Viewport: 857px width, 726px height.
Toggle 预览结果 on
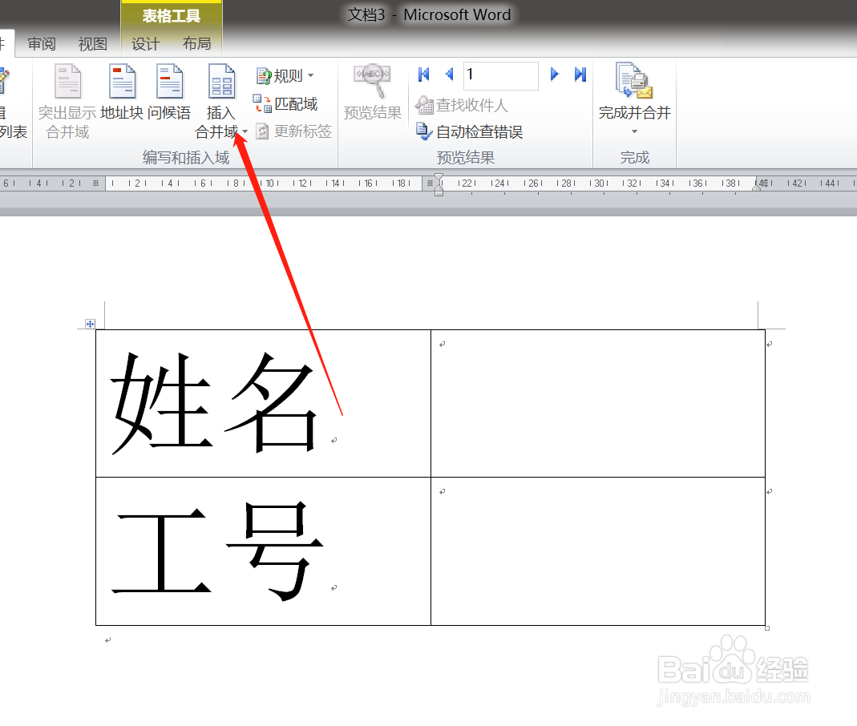coord(371,90)
